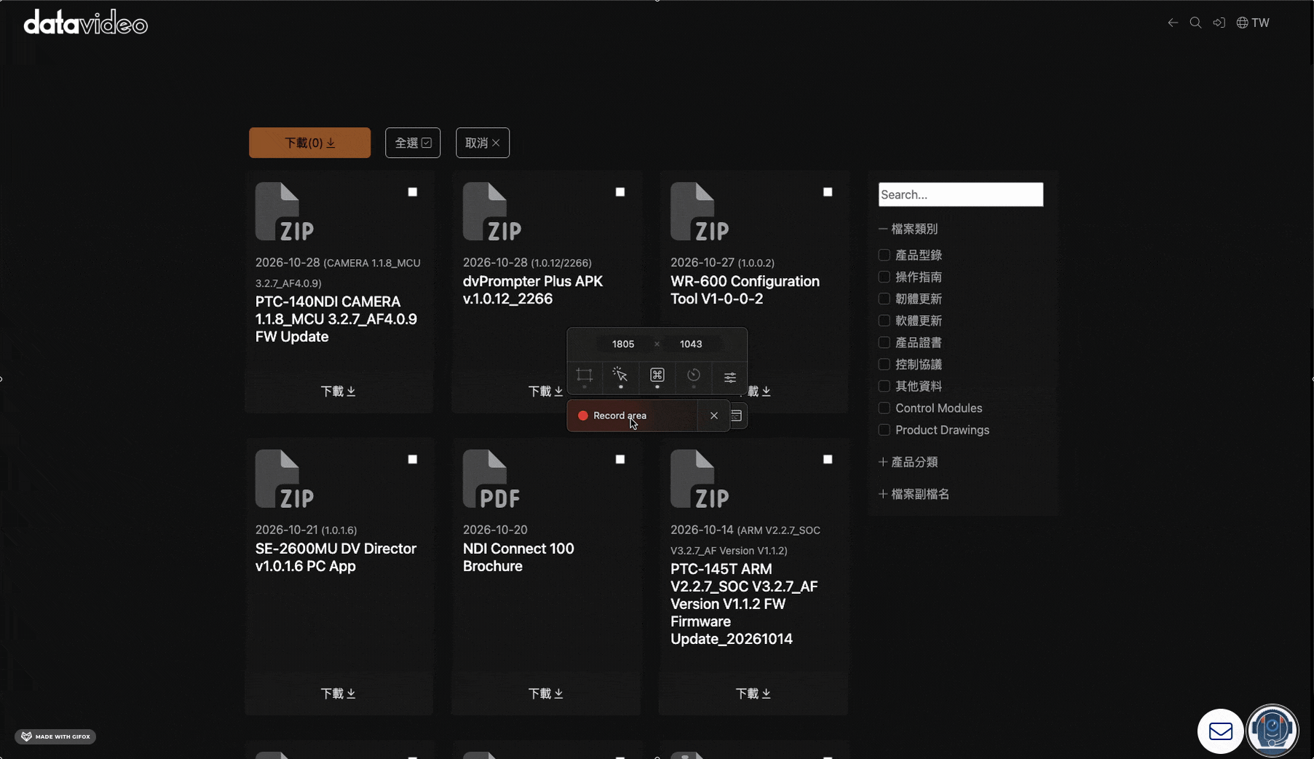Select checkbox on dvPrompter Plus APK card
Image resolution: width=1314 pixels, height=759 pixels.
click(x=620, y=192)
